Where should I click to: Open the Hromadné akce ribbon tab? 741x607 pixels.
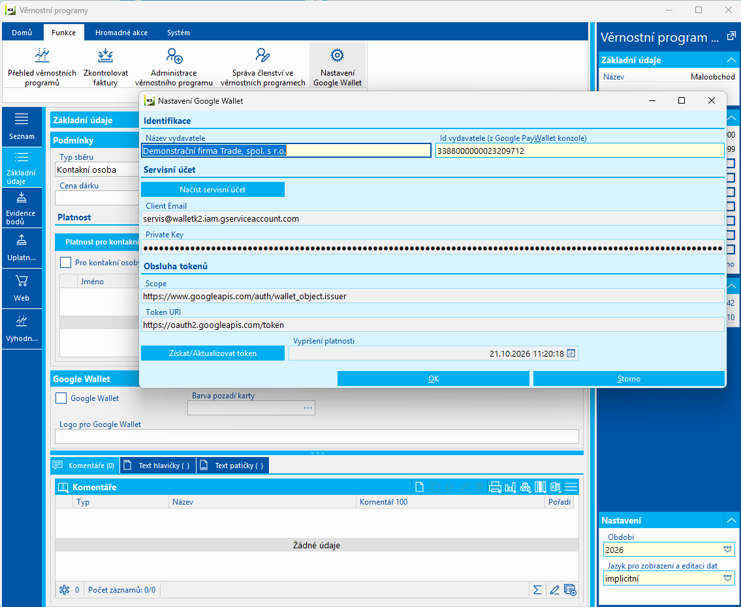click(x=121, y=33)
